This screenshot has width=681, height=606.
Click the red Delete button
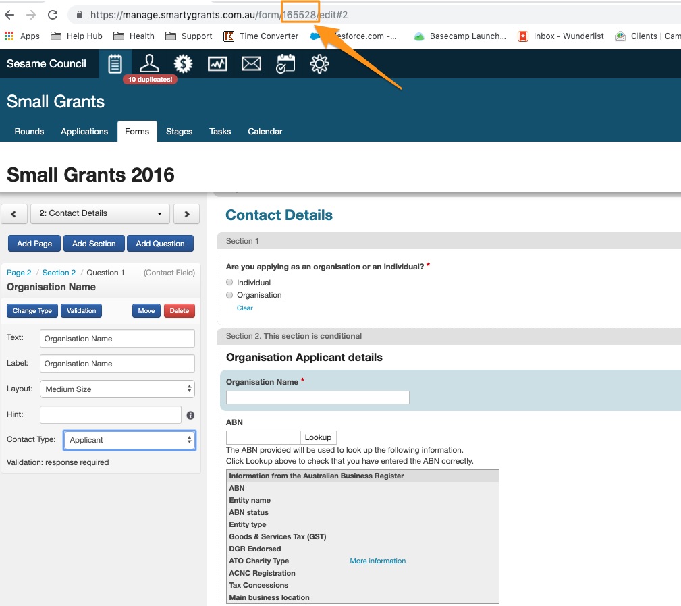(x=179, y=311)
